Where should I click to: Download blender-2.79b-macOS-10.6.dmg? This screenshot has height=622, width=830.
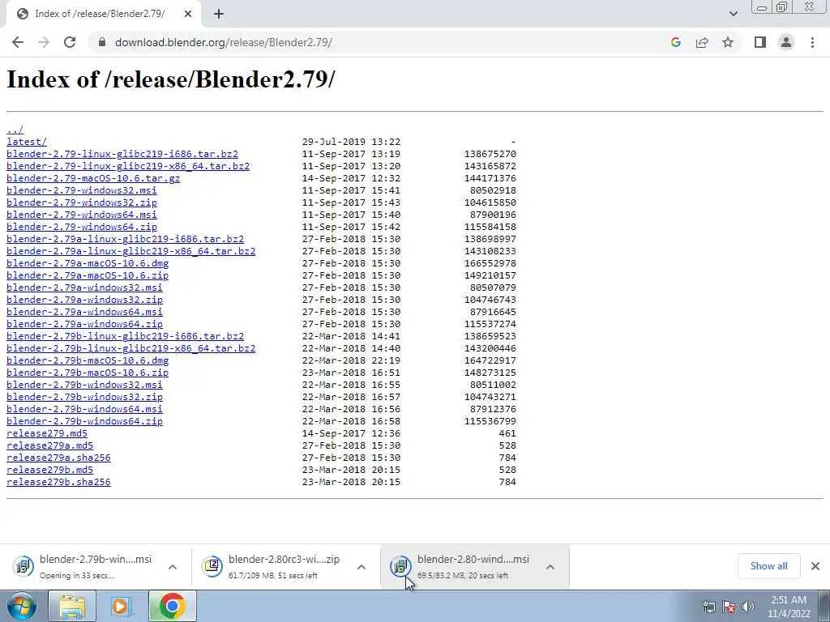[x=88, y=360]
